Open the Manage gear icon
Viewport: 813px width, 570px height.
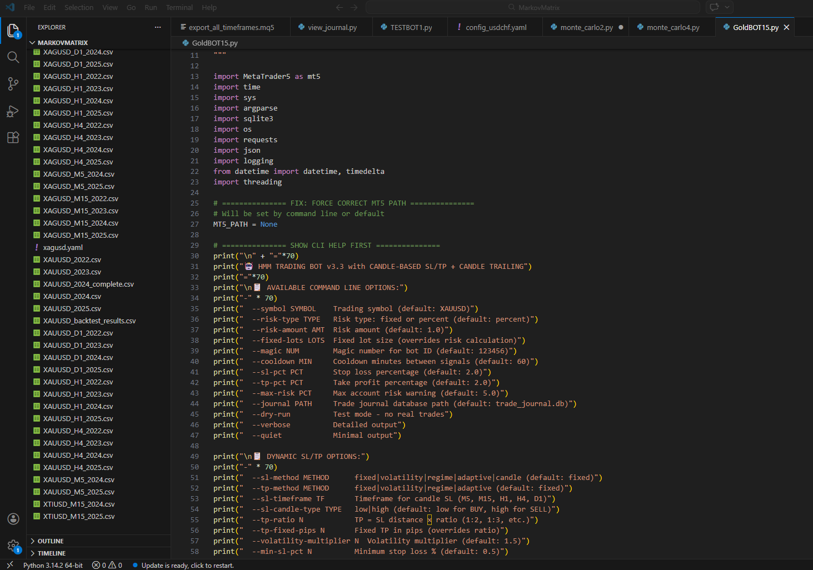(13, 546)
